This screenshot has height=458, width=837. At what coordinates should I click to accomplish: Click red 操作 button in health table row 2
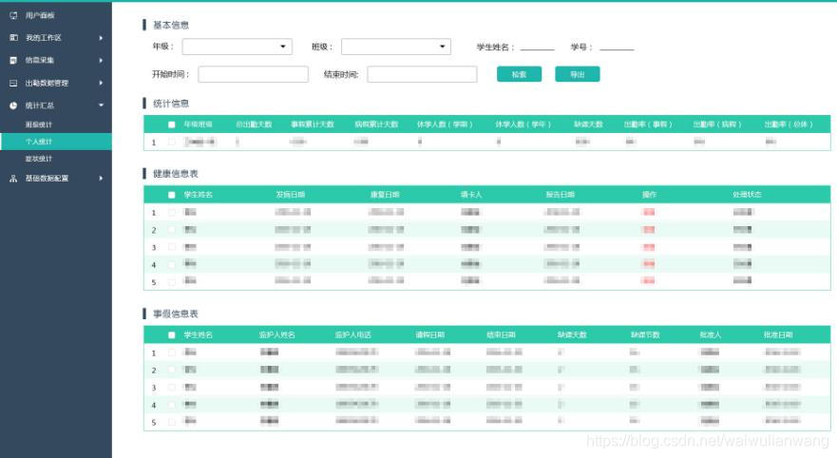click(x=649, y=230)
